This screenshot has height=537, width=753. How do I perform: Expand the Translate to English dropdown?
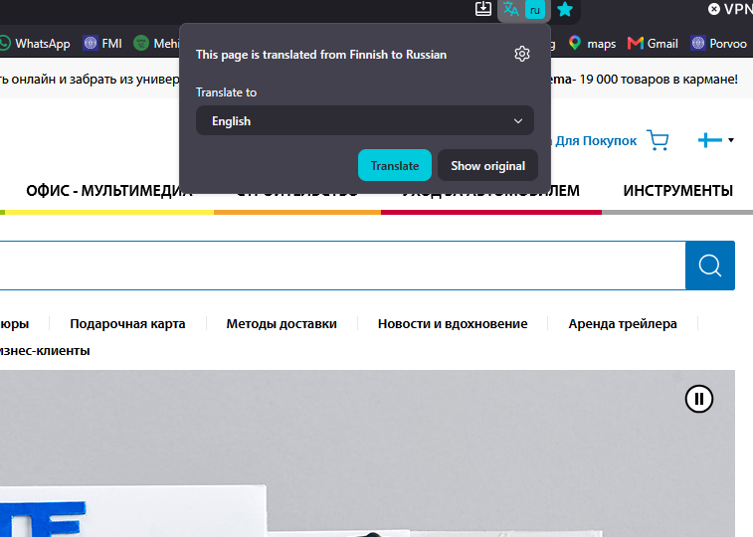click(x=365, y=120)
